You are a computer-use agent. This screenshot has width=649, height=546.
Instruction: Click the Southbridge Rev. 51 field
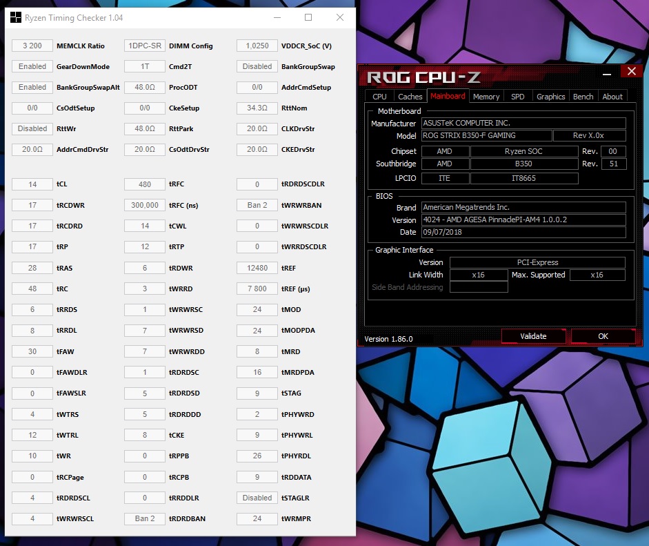(x=614, y=164)
